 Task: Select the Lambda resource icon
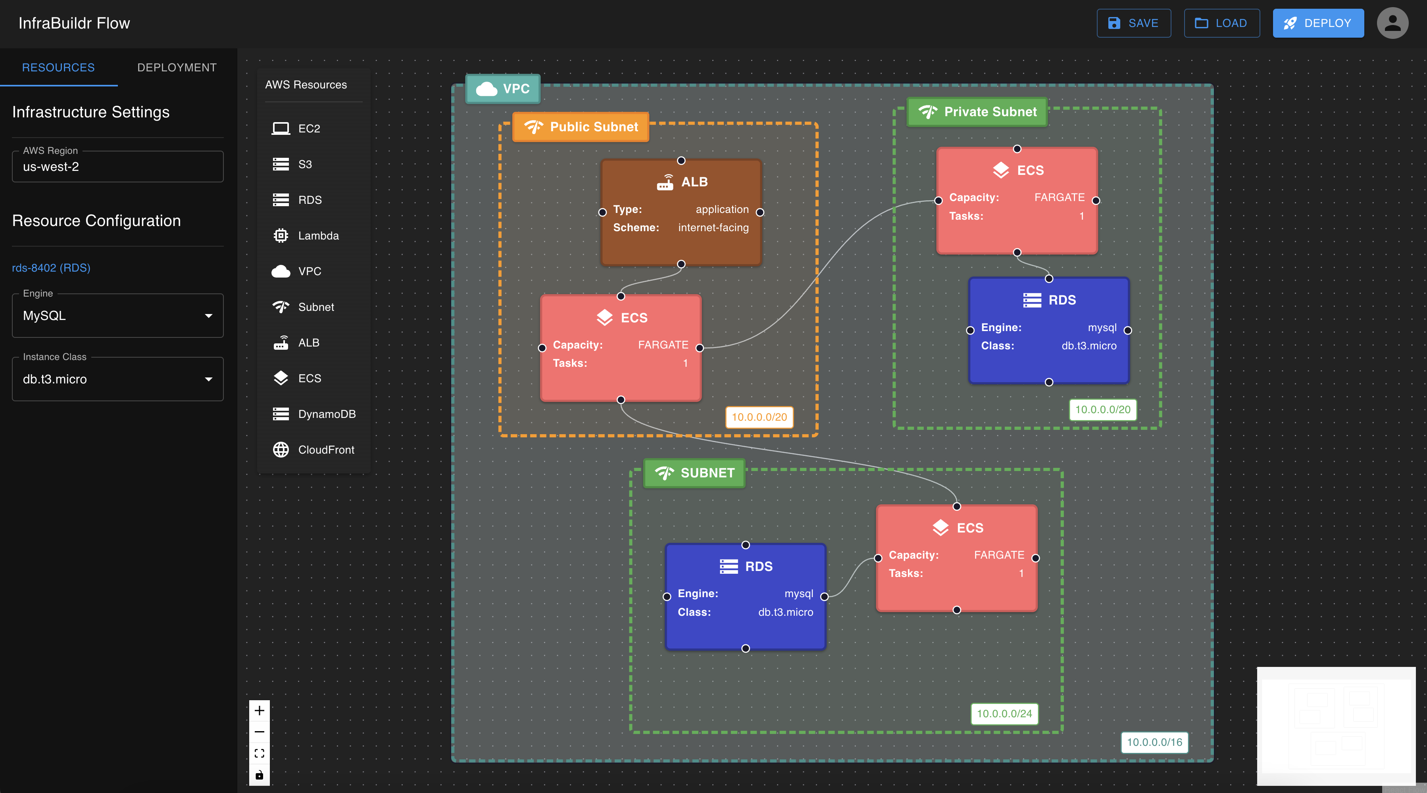coord(281,236)
